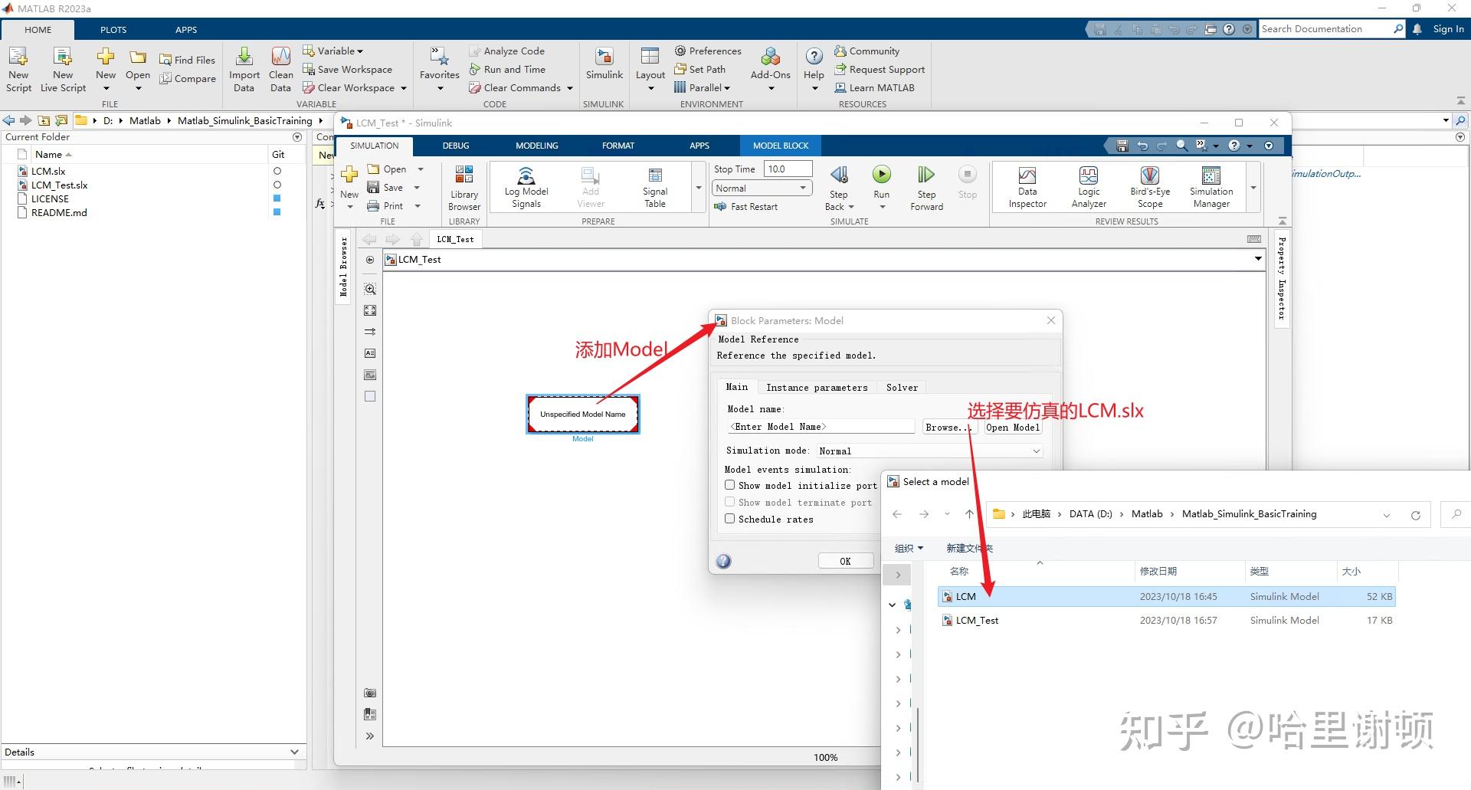Open the Instance parameters tab
Viewport: 1471px width, 790px height.
click(817, 387)
